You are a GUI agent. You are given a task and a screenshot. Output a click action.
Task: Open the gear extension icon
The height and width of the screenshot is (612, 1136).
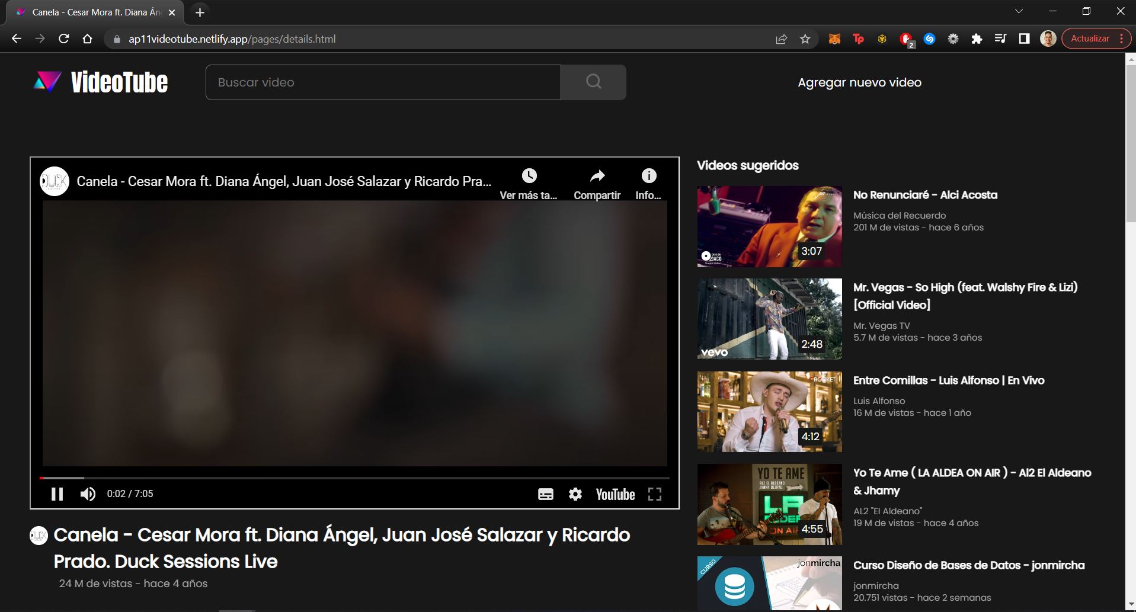(953, 39)
